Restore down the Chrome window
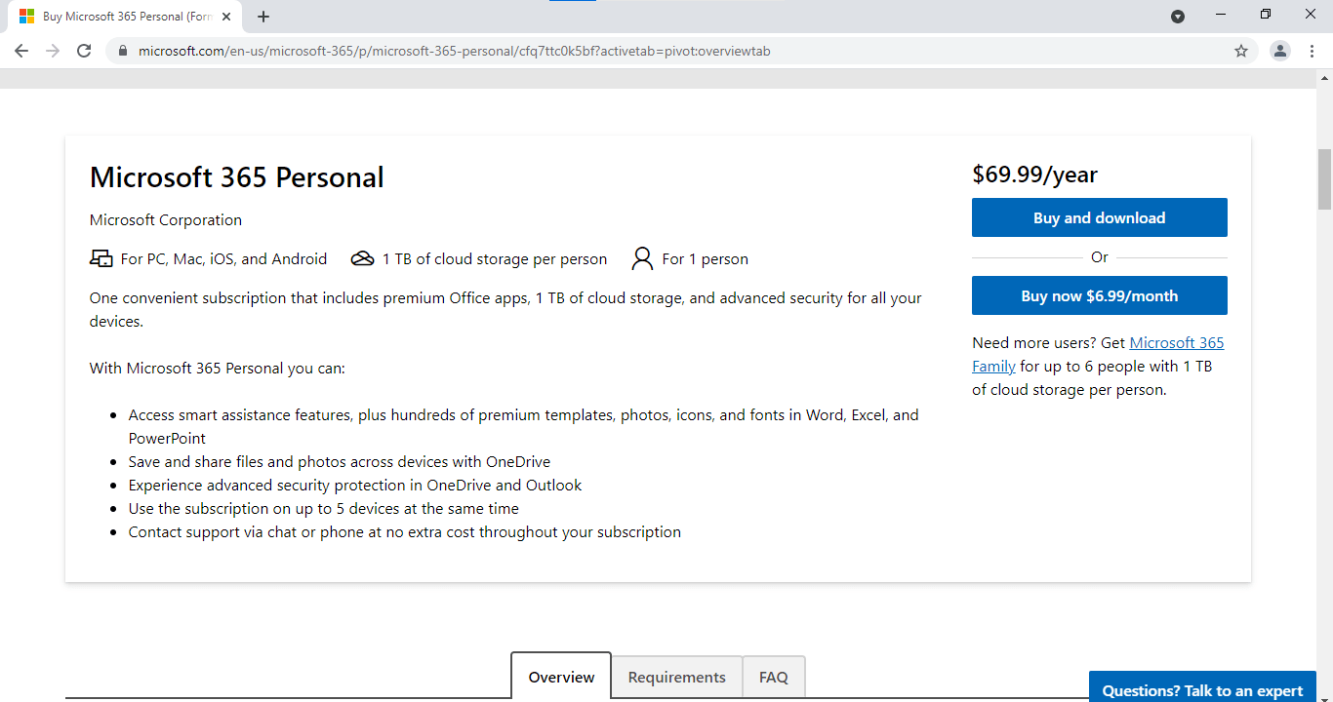The height and width of the screenshot is (702, 1333). point(1266,15)
